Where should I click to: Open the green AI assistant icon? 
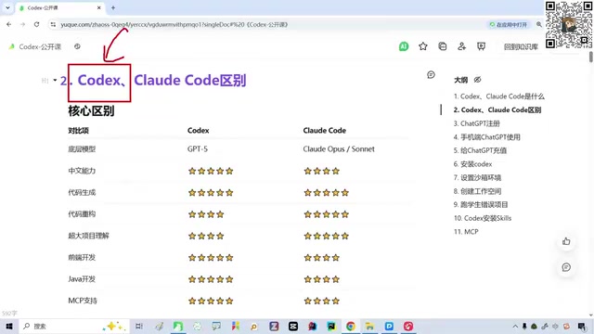tap(404, 46)
